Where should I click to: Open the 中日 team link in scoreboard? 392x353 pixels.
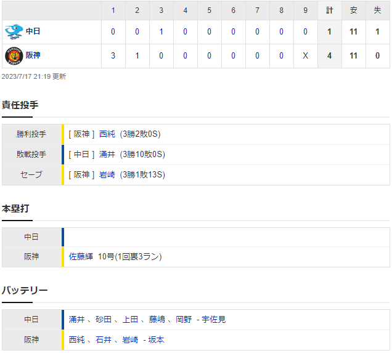[33, 31]
